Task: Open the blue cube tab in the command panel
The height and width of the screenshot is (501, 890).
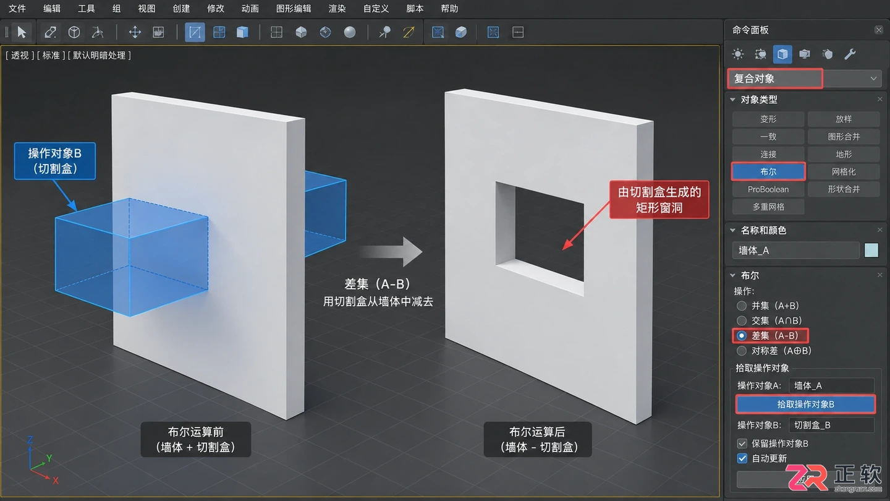Action: (782, 54)
